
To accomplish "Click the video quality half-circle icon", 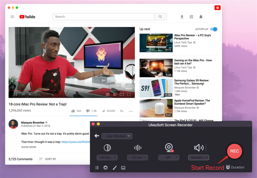I will click(x=107, y=148).
